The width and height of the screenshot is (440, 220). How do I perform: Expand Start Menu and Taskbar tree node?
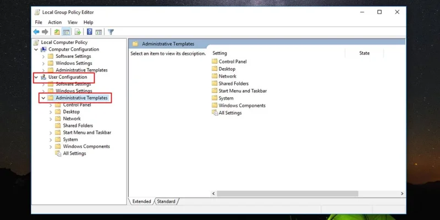tap(51, 133)
